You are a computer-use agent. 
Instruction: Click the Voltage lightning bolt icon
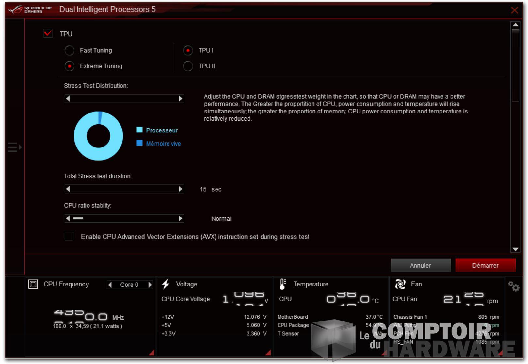[x=166, y=284]
